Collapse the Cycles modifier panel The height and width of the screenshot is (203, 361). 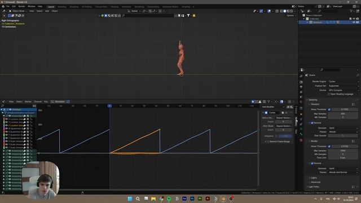pos(263,113)
